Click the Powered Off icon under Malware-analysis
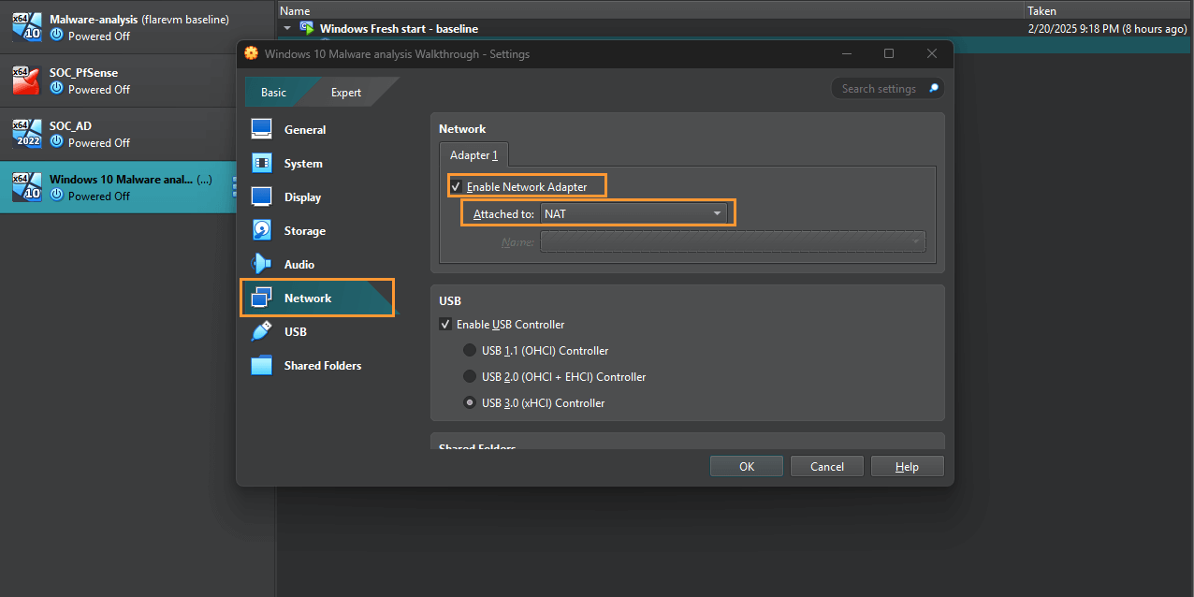Viewport: 1194px width, 597px height. click(x=56, y=36)
